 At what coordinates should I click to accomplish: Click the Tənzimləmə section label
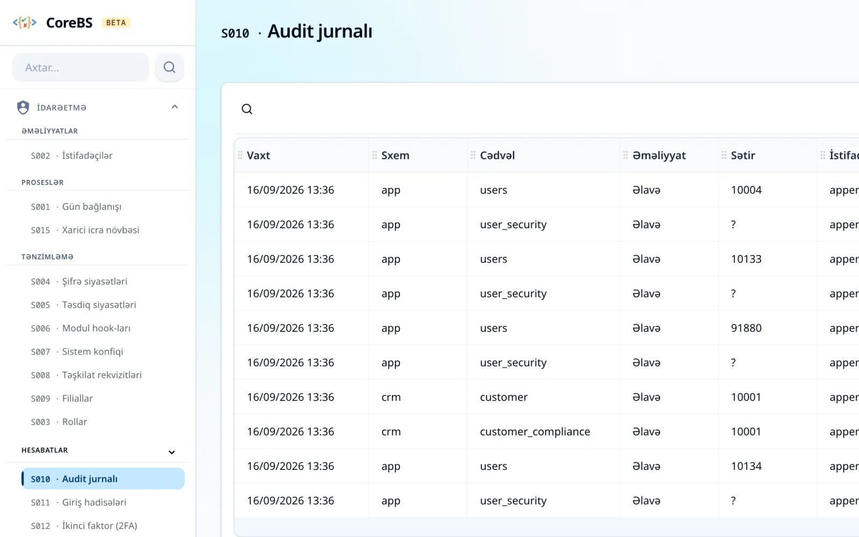coord(47,257)
